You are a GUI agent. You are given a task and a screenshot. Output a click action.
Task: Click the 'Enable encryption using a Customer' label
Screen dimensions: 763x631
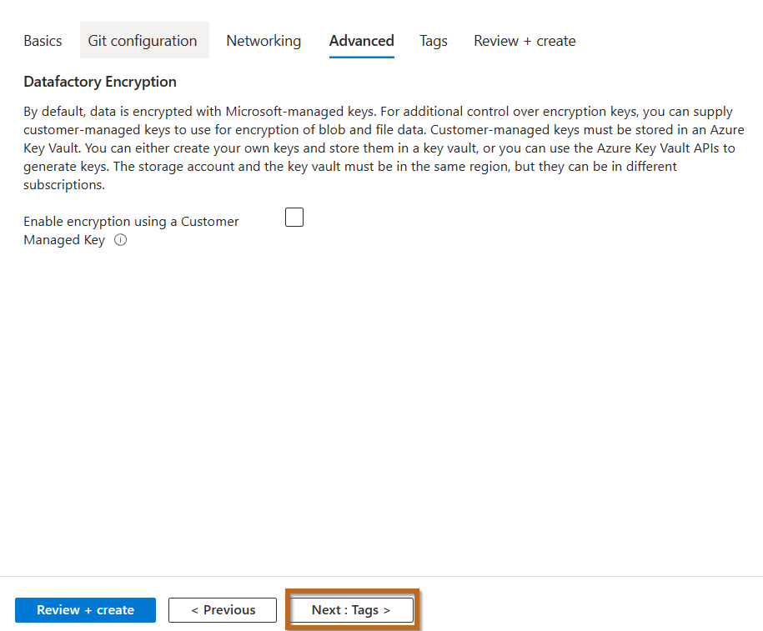(132, 222)
